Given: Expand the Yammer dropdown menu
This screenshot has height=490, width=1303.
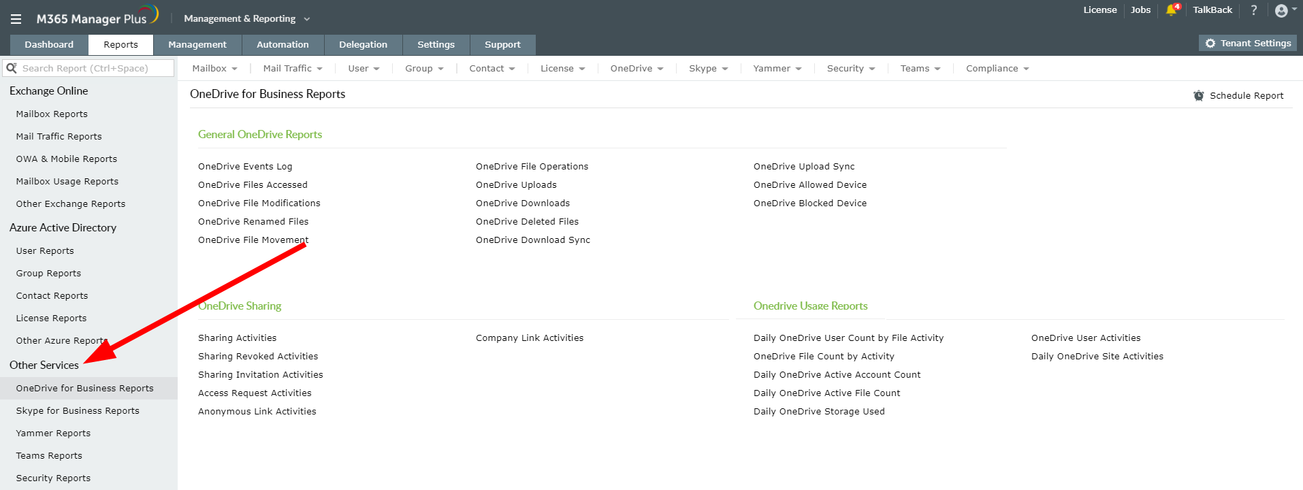Looking at the screenshot, I should pyautogui.click(x=777, y=68).
